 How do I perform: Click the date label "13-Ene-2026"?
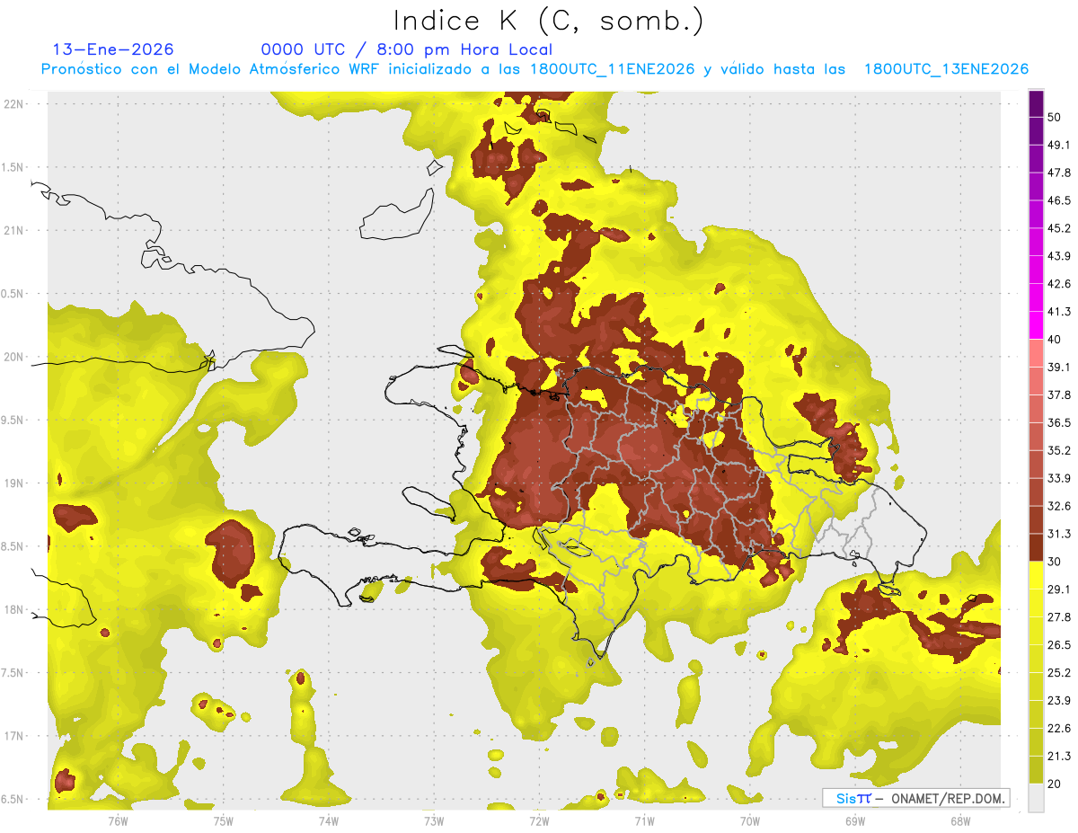coord(113,49)
